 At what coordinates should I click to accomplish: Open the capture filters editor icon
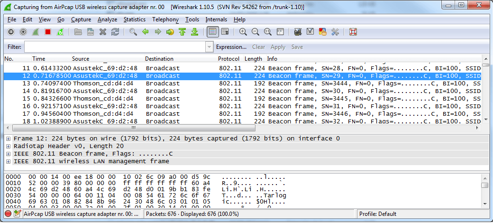298,32
